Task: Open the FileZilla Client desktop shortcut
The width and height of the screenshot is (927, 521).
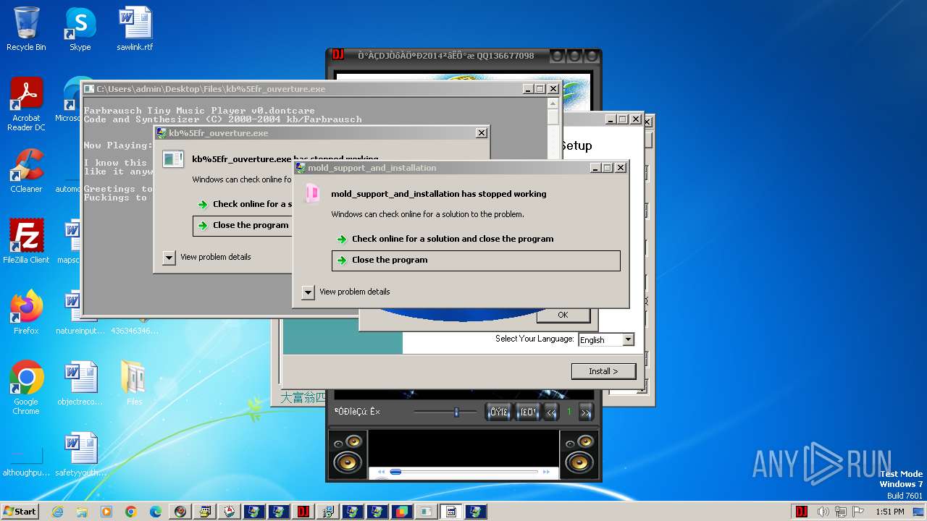Action: pyautogui.click(x=26, y=241)
